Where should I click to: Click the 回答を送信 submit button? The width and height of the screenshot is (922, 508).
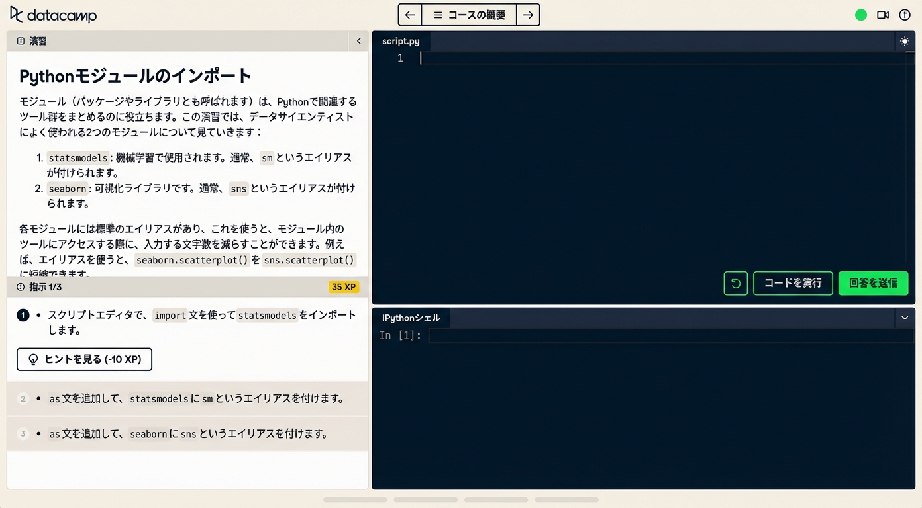(x=873, y=283)
